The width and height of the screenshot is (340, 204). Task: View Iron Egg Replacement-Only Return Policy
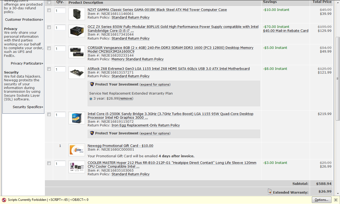146,125
